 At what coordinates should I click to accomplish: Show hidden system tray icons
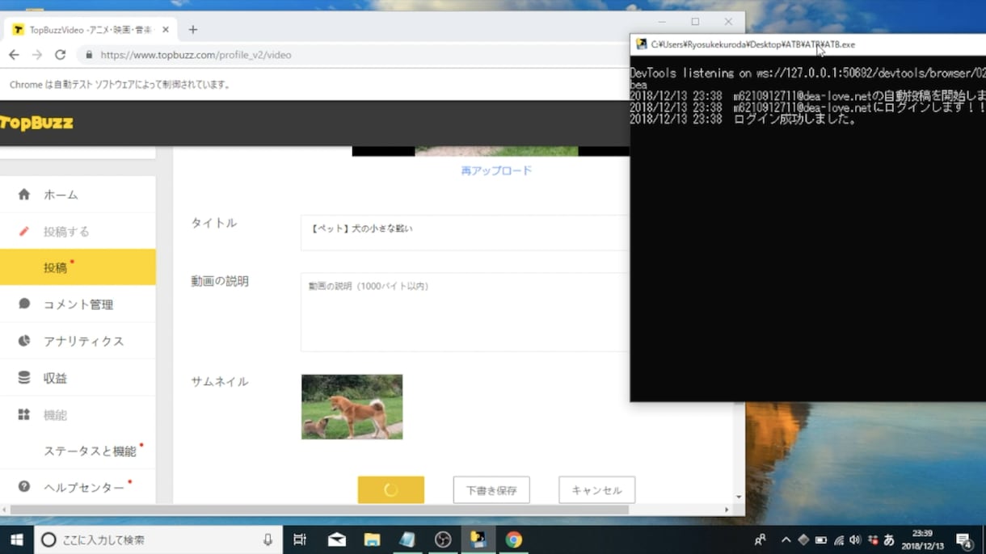tap(786, 539)
